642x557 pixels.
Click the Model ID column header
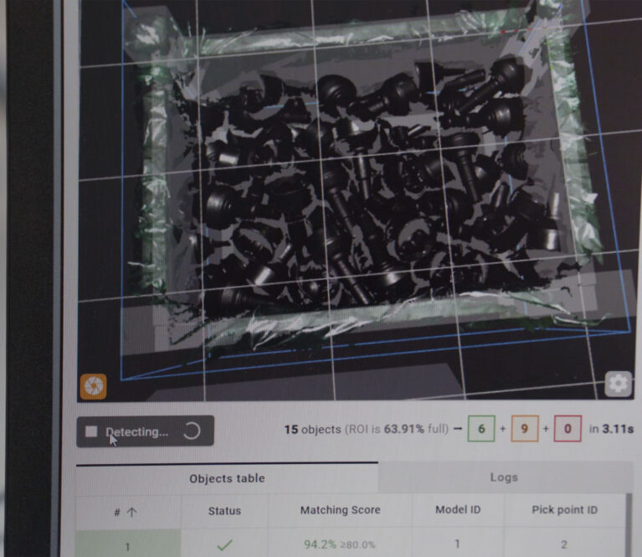(458, 509)
